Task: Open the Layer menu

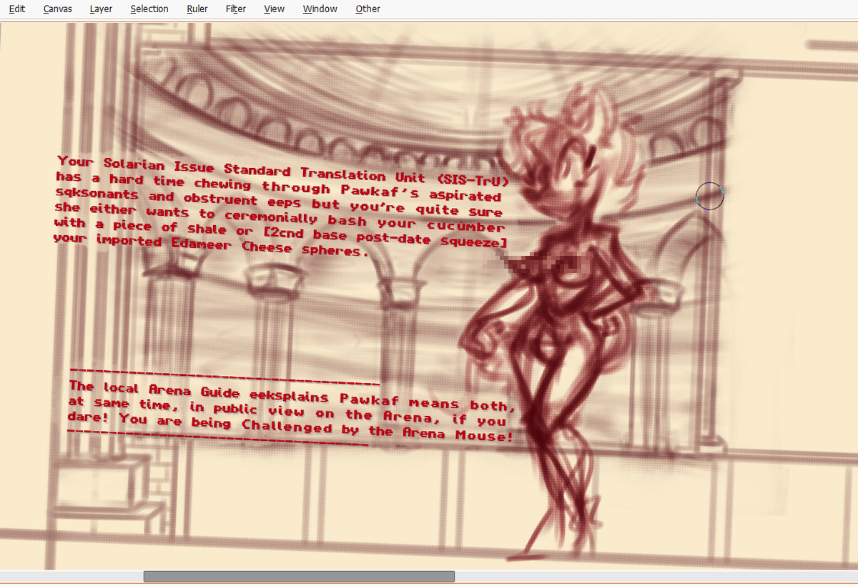Action: point(102,9)
